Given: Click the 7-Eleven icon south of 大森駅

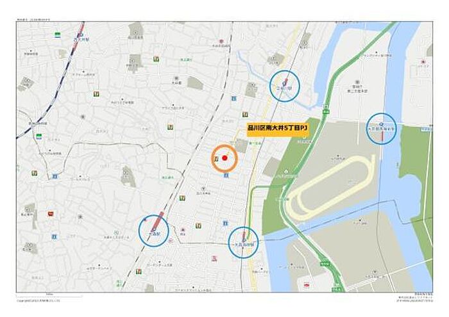Looking at the screenshot, I should (139, 271).
